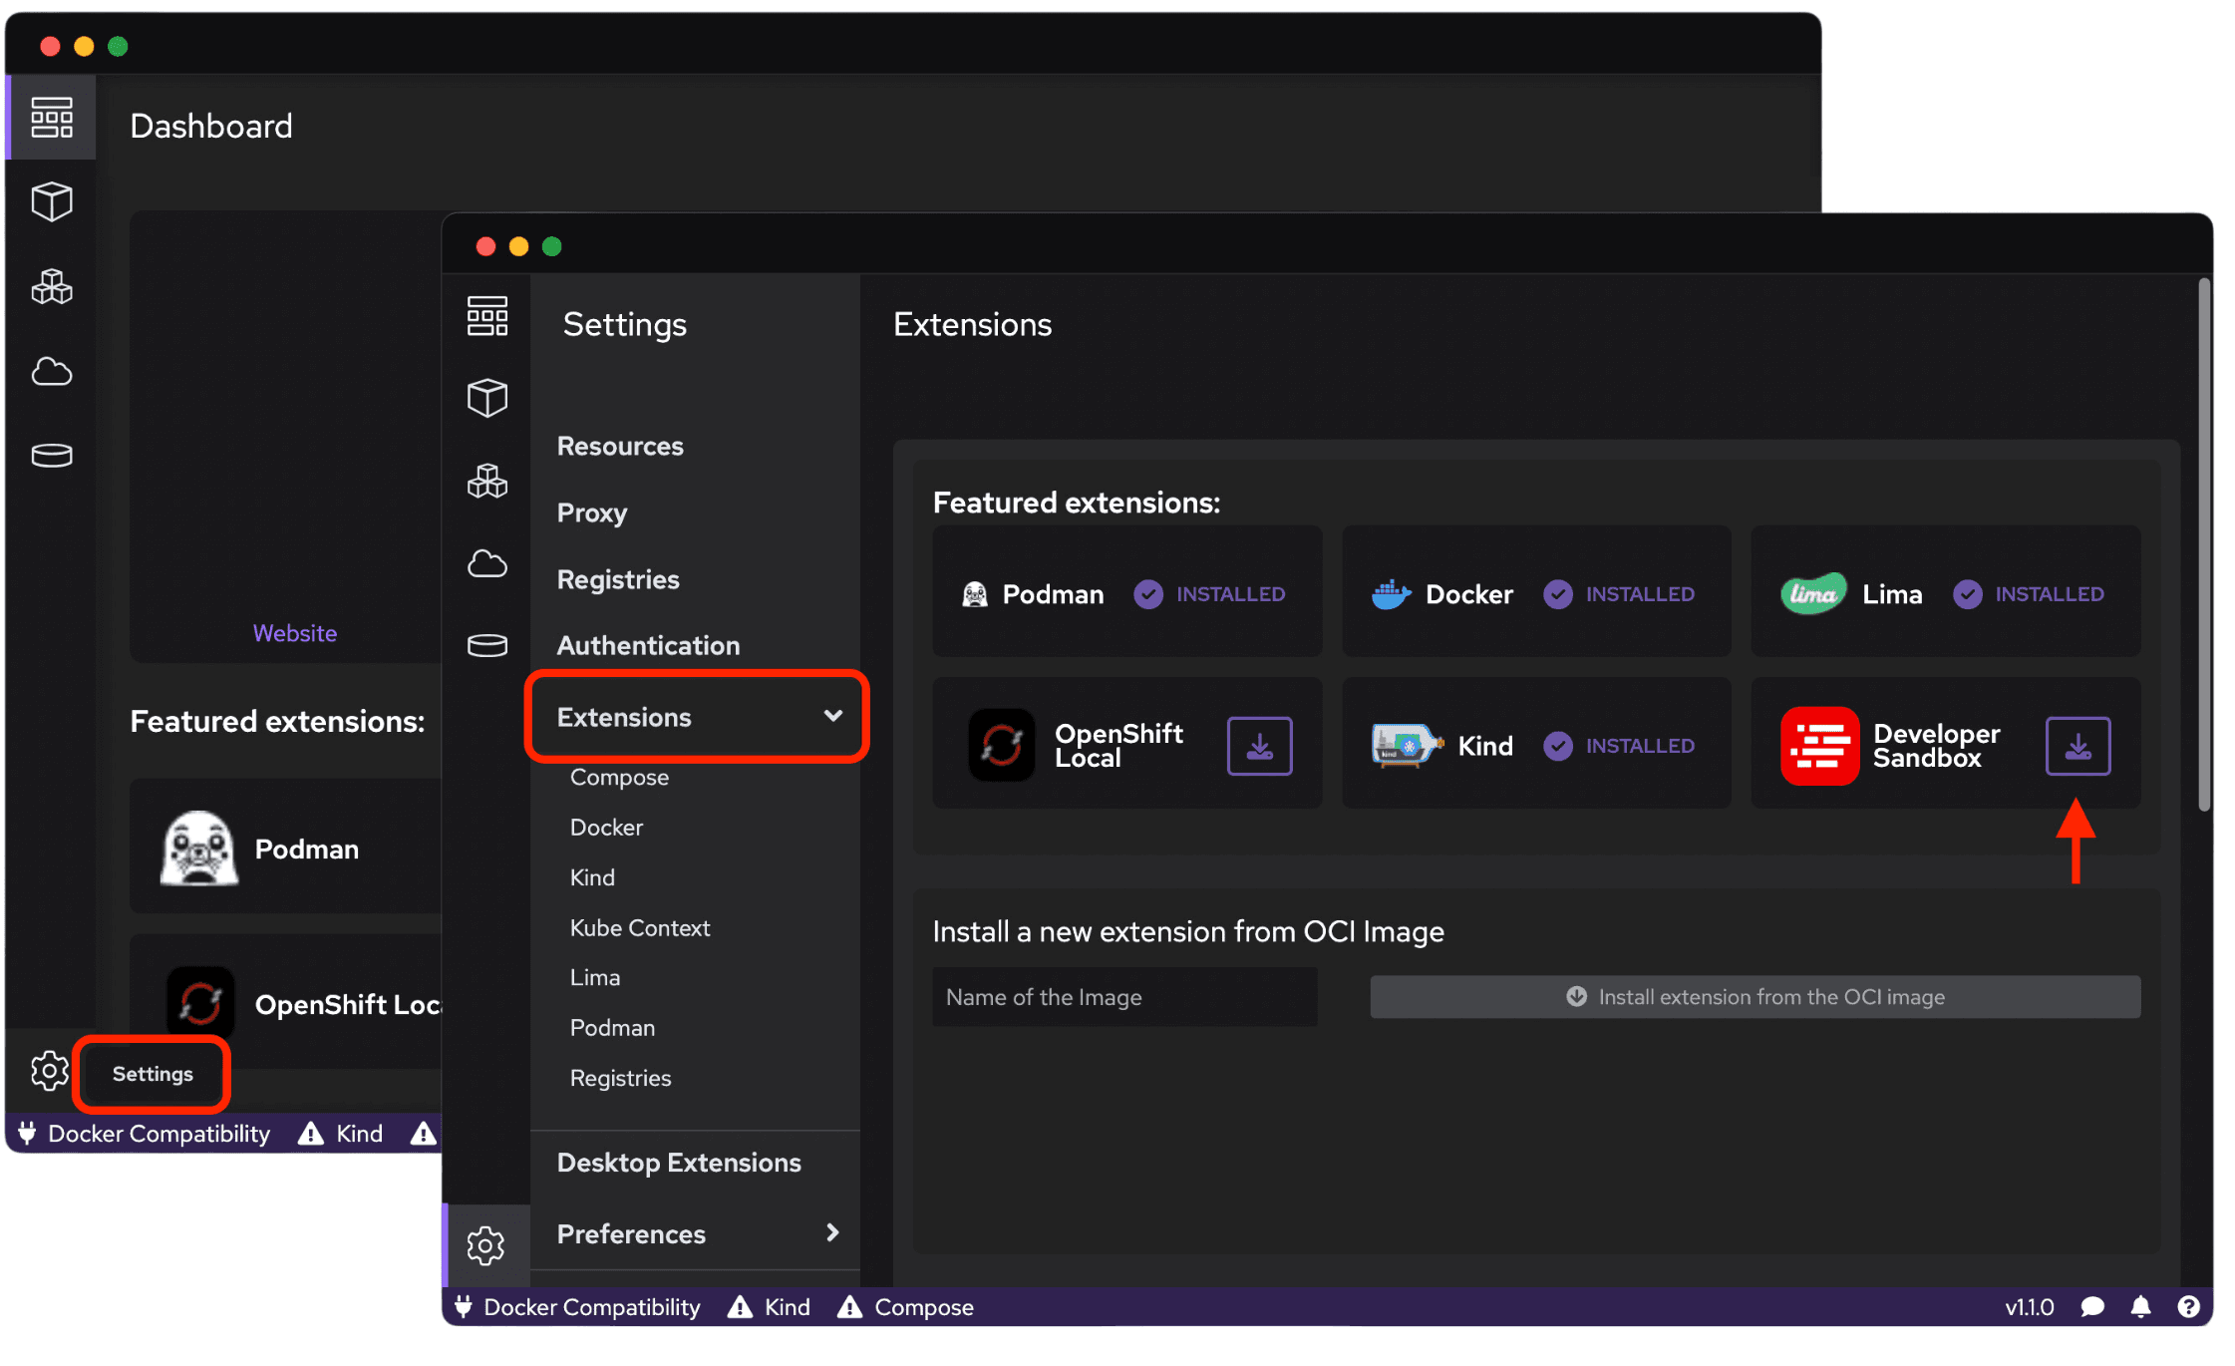Select Kube Context under Extensions
The image size is (2235, 1366).
(640, 928)
